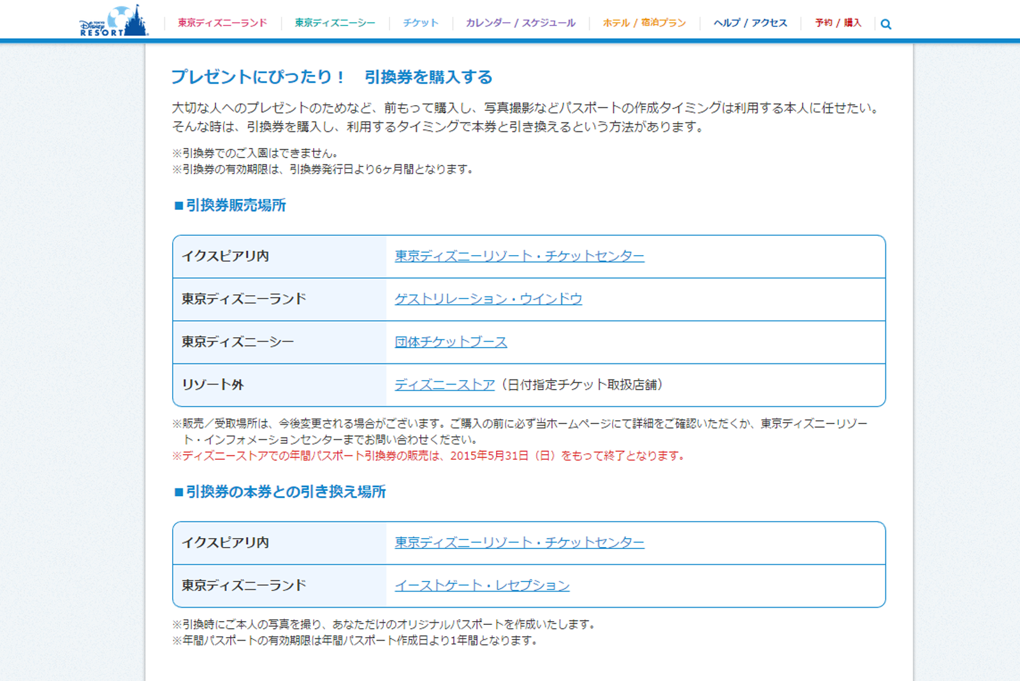Select 東京ディズニーランド cell in sales table
Viewport: 1020px width, 681px height.
[x=279, y=299]
